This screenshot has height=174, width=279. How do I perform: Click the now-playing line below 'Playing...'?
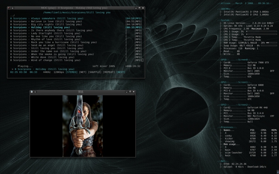pyautogui.click(x=43, y=69)
